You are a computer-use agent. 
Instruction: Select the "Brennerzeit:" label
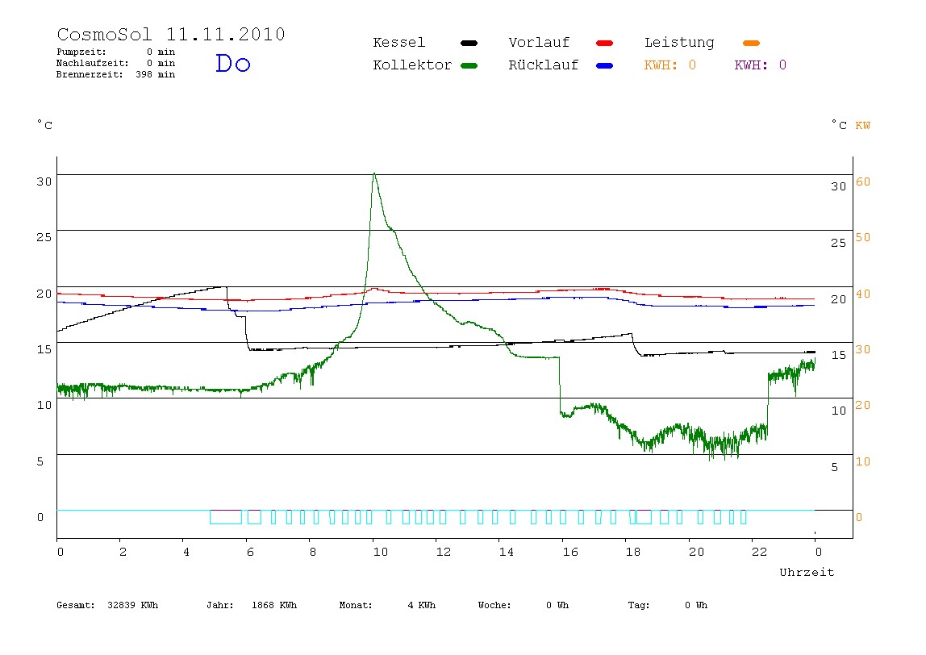[90, 74]
